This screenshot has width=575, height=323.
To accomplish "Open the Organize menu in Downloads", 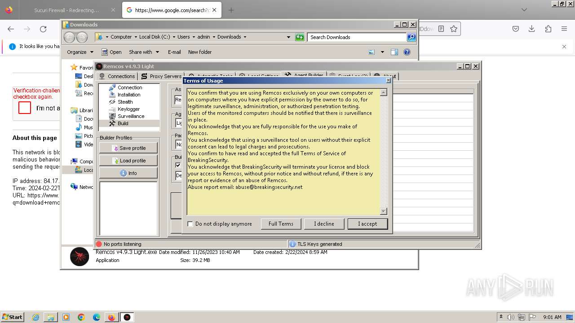I will pyautogui.click(x=80, y=52).
